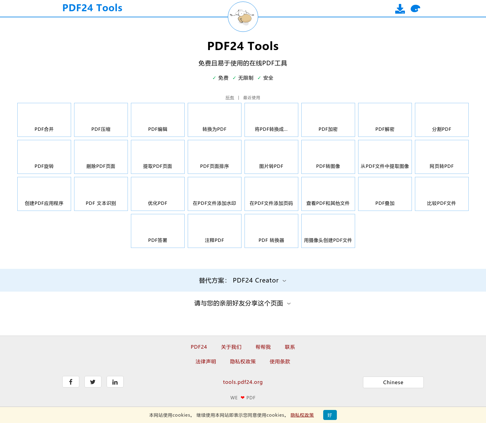Open the 帮帮我 footer link
The image size is (486, 423).
pos(263,347)
